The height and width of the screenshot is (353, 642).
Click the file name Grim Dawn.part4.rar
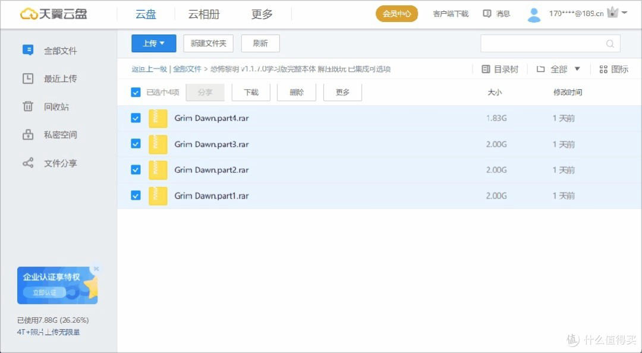[x=211, y=118]
